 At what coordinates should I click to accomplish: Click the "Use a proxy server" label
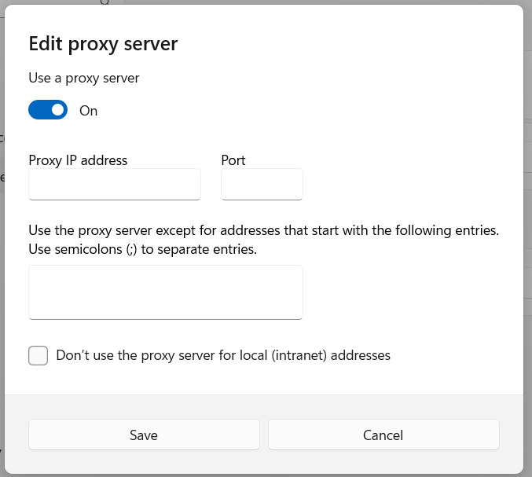(x=84, y=78)
